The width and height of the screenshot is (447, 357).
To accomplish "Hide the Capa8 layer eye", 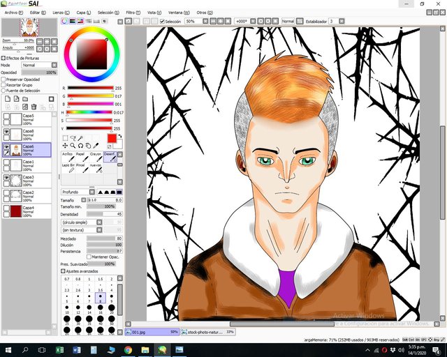I will 6,132.
